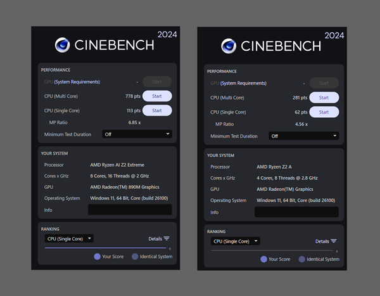Start CPU Multi Core test, 778 pts window
This screenshot has width=380, height=296.
click(x=157, y=96)
